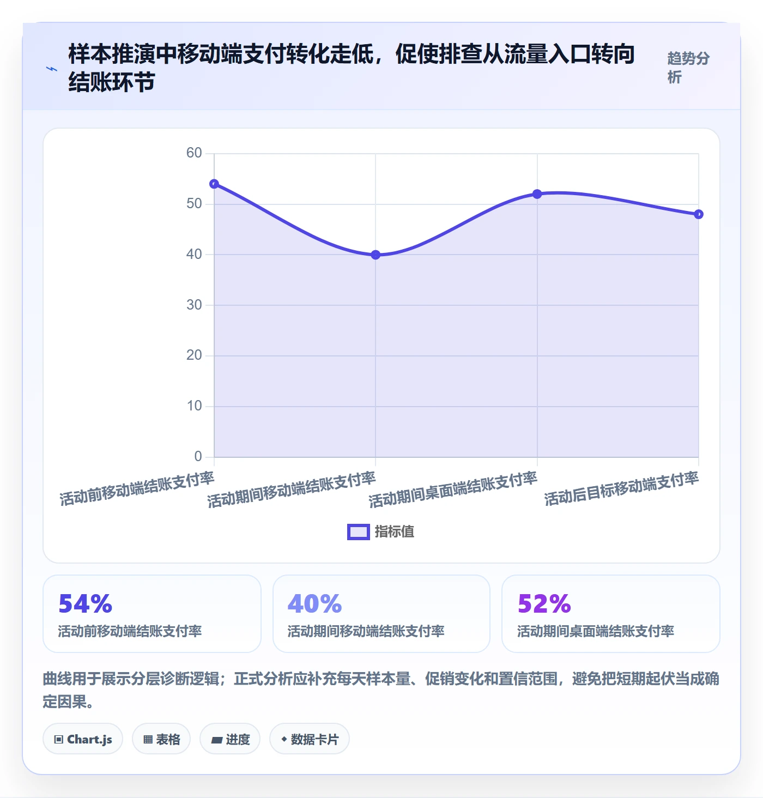
Task: Click the x-axis label 活动期间桌面端结账支付率 under chart
Action: click(x=453, y=490)
